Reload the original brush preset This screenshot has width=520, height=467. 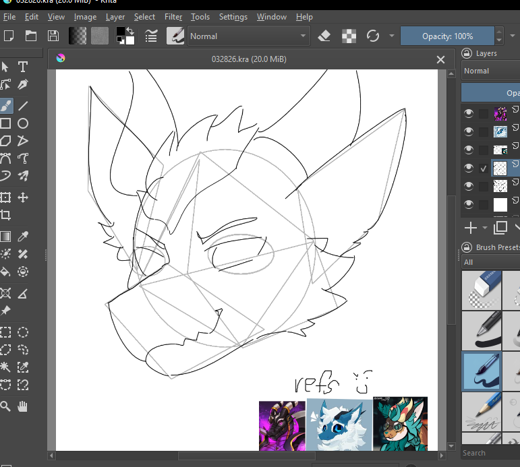click(373, 36)
